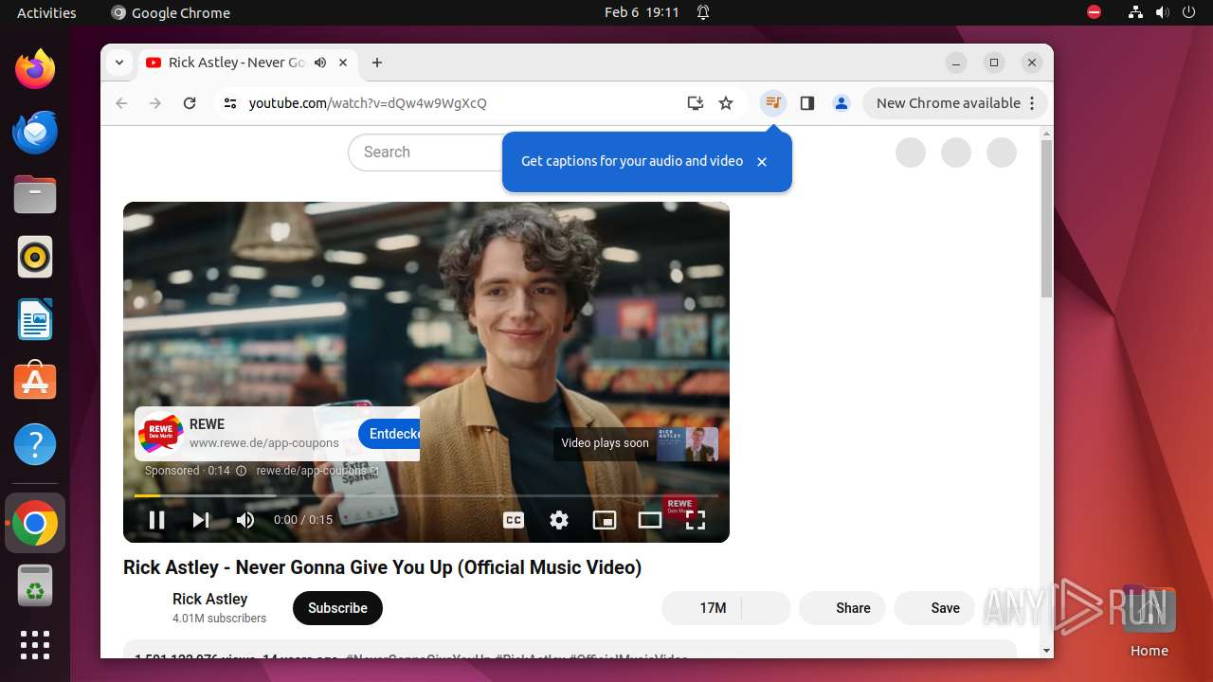Open the clock showing Feb 6 19:11
This screenshot has height=682, width=1213.
point(642,12)
